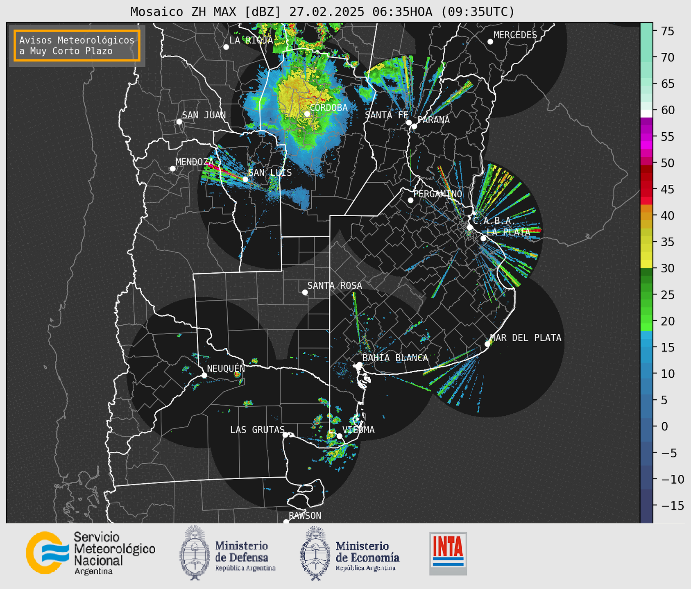Screen dimensions: 691x589
Task: Select the SANTA FE city marker dot
Action: point(409,122)
